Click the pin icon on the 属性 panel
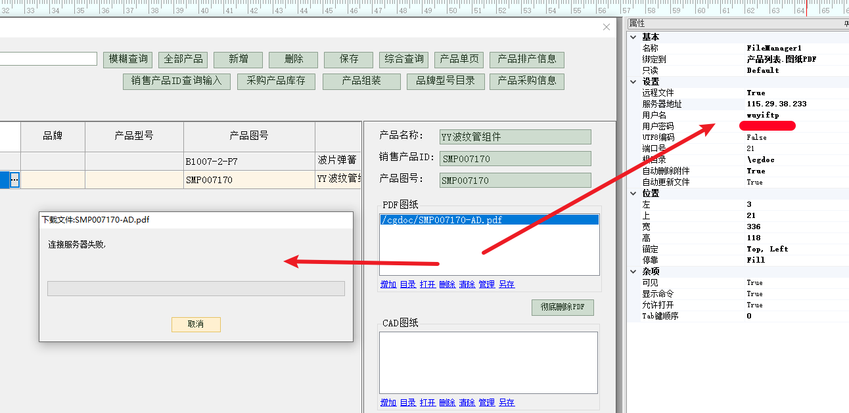Viewport: 849px width, 413px height. click(x=846, y=24)
